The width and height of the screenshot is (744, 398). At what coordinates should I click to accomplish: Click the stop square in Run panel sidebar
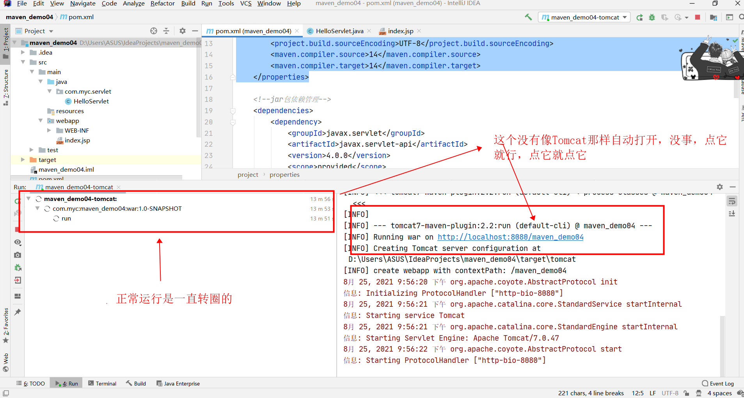click(17, 229)
